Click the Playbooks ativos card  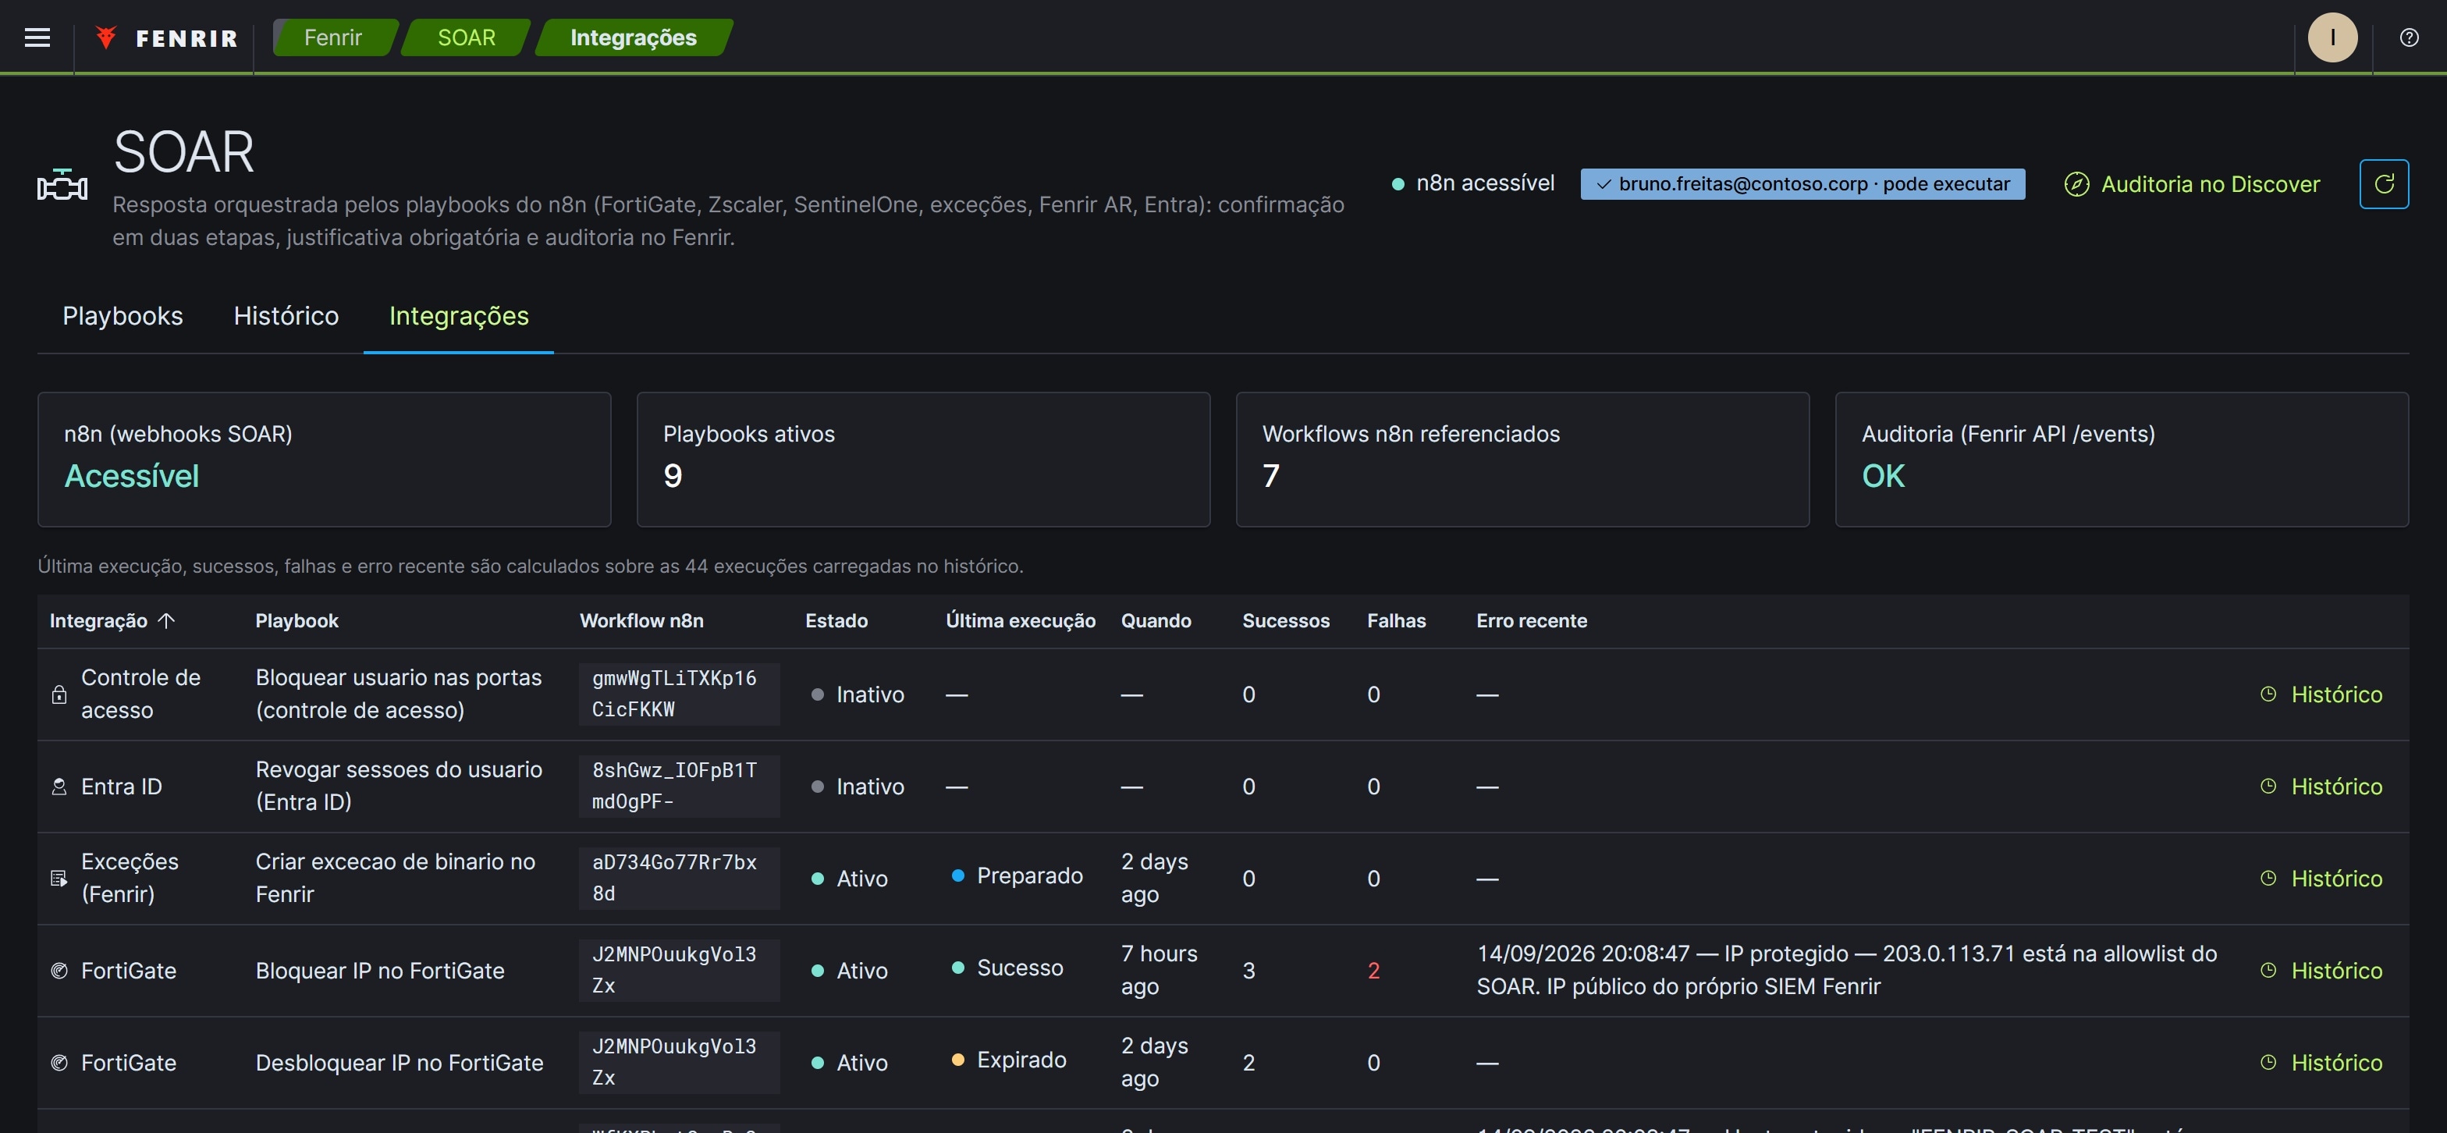click(x=922, y=460)
